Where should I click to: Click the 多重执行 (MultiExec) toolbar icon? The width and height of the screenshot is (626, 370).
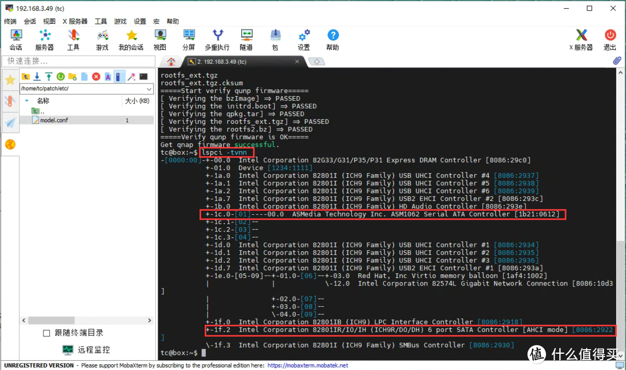(217, 40)
